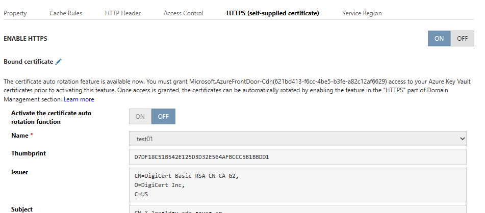Set certificate auto rotation to OFF
Viewport: 485px width, 213px height.
[x=163, y=117]
